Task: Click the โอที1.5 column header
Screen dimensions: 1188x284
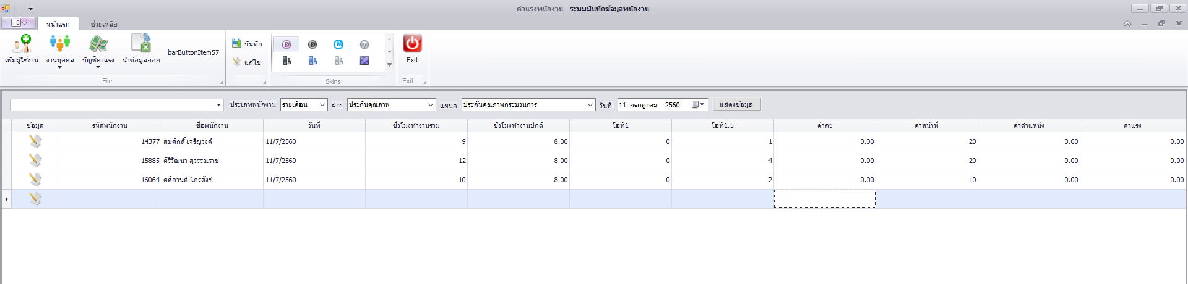Action: click(723, 125)
